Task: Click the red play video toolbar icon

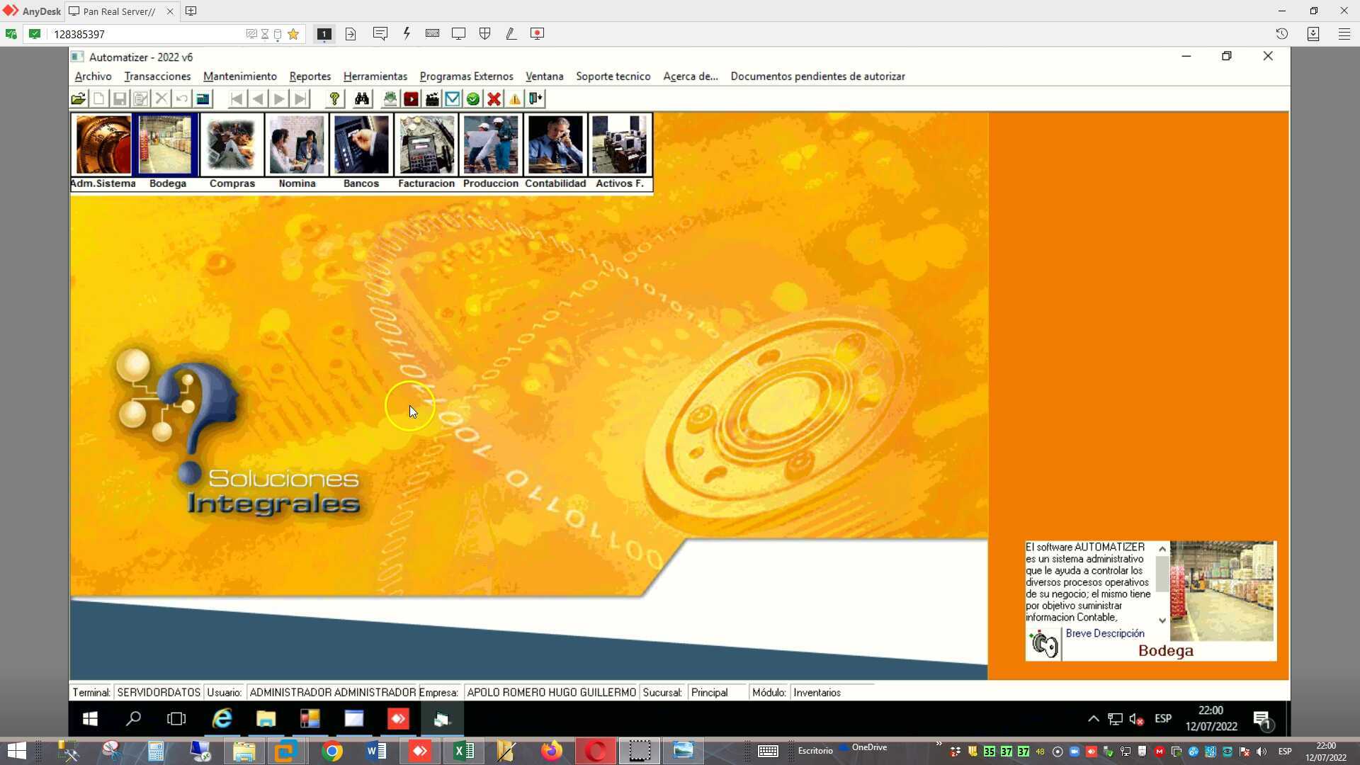Action: coord(411,99)
